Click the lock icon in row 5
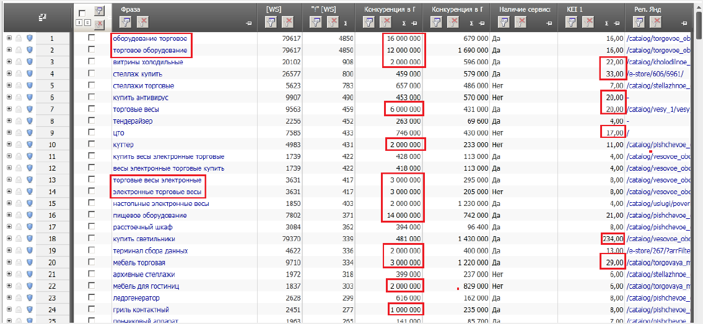 [19, 85]
